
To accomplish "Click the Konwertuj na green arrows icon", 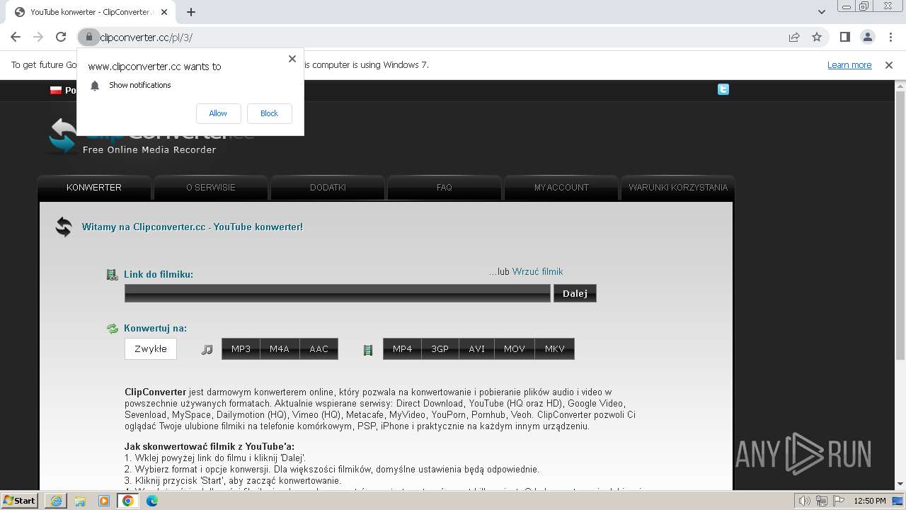I will pyautogui.click(x=113, y=329).
